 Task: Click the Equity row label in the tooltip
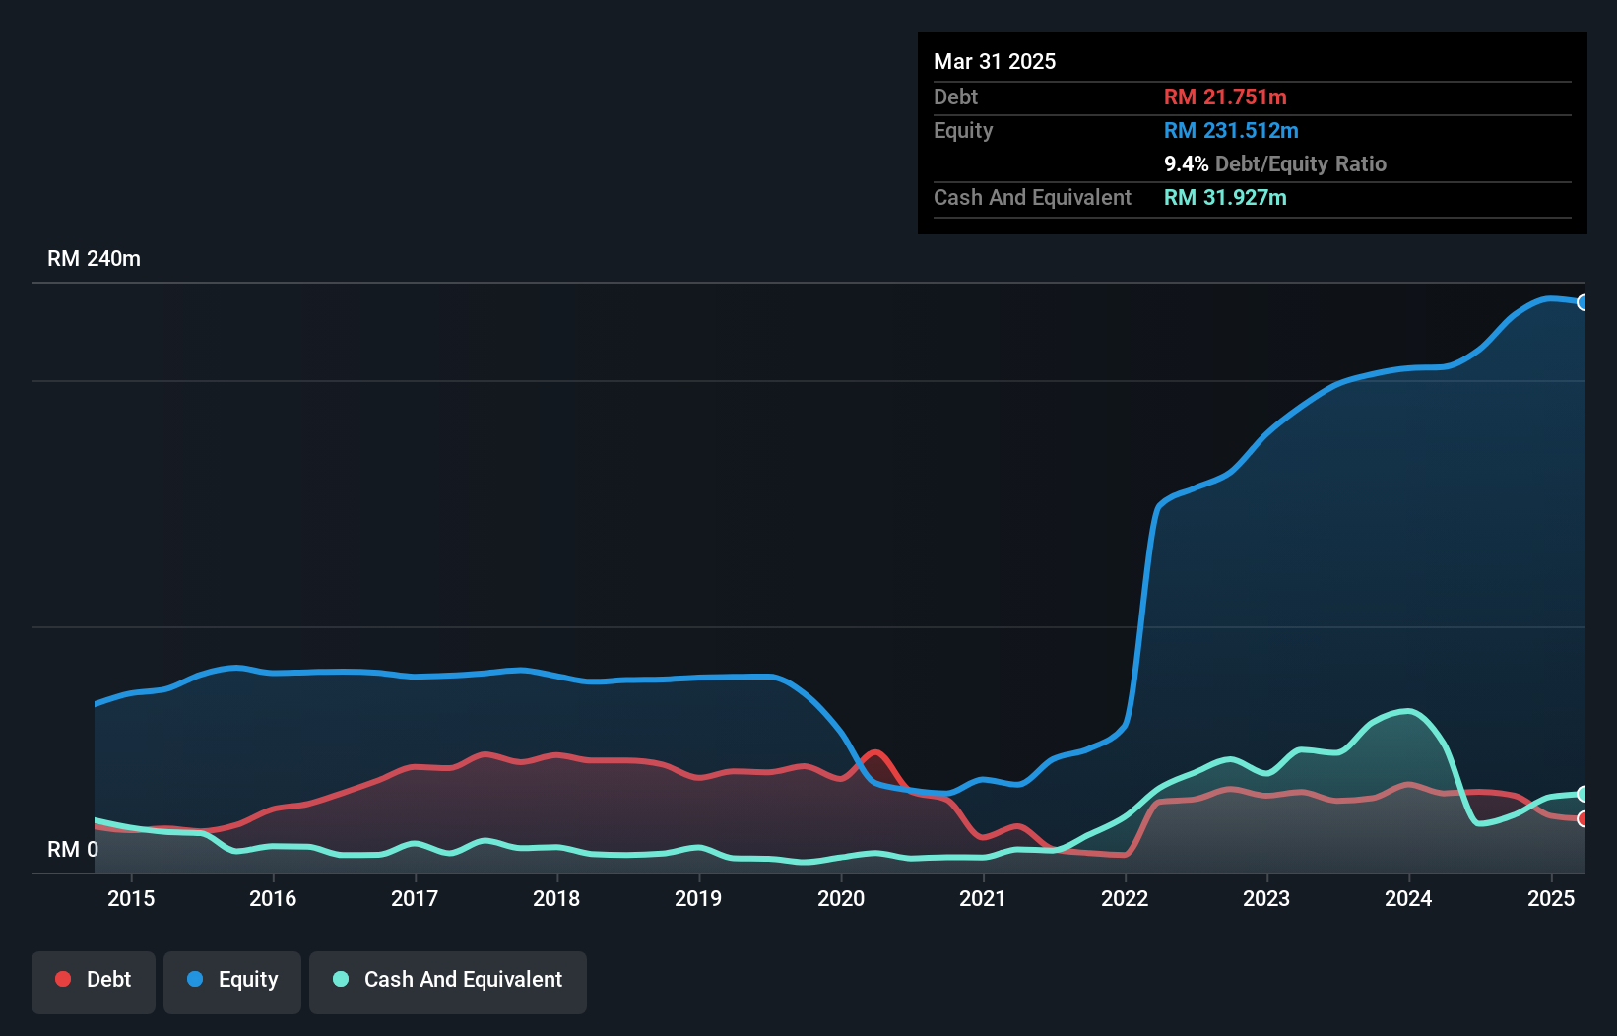point(963,130)
